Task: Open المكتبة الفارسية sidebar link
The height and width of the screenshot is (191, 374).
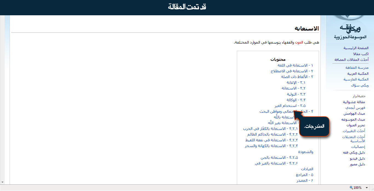Action: tap(356, 79)
